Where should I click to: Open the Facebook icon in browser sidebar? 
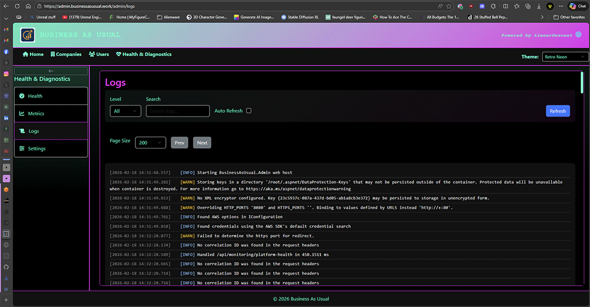[x=6, y=52]
